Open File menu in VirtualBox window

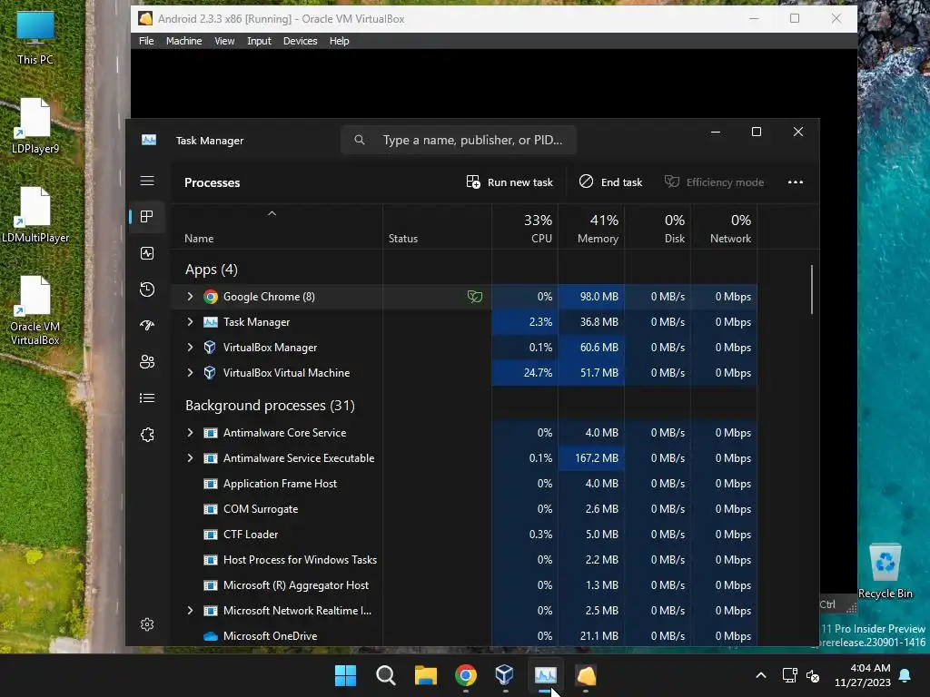point(146,41)
